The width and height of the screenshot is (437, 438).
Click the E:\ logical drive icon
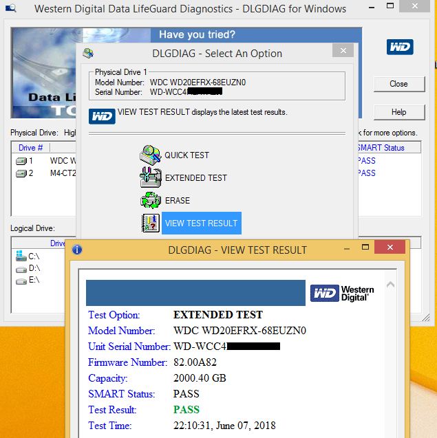coord(21,281)
